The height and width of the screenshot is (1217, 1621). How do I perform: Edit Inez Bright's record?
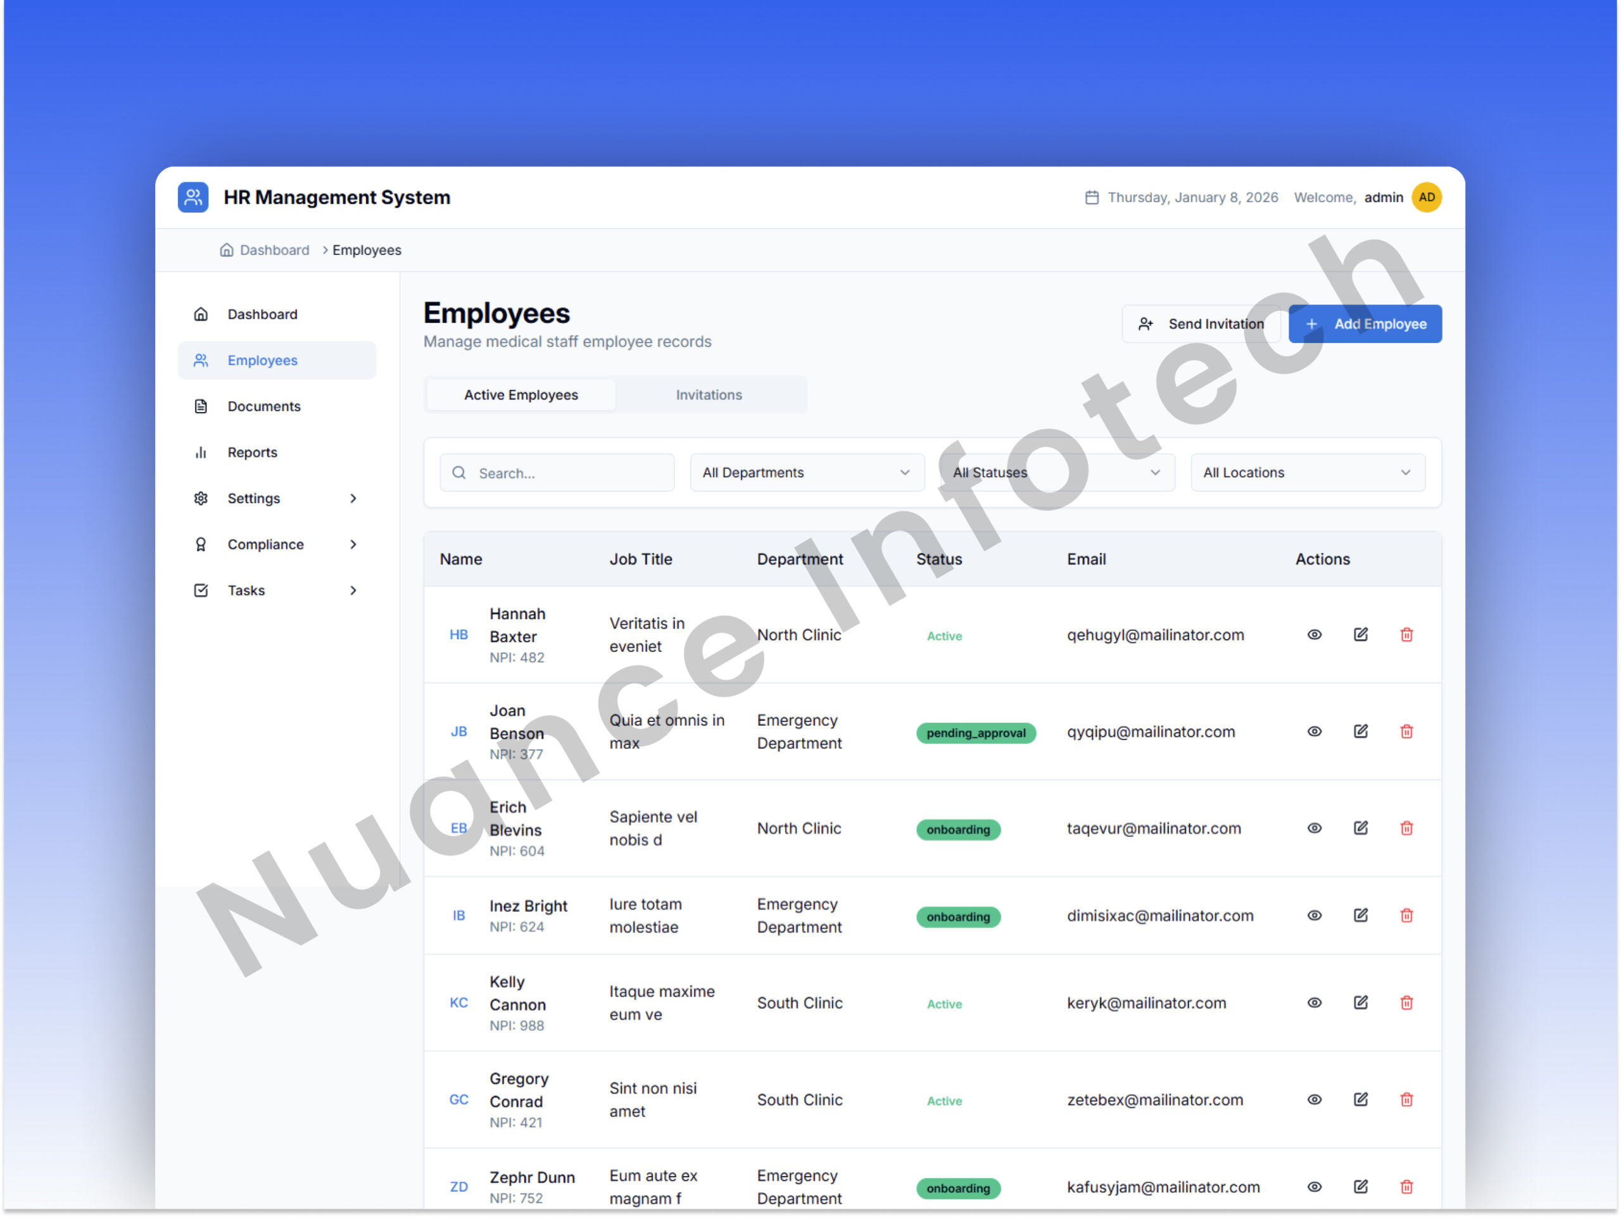[x=1360, y=915]
